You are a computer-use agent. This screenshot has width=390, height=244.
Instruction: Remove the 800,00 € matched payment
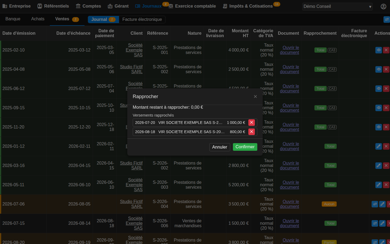click(252, 132)
